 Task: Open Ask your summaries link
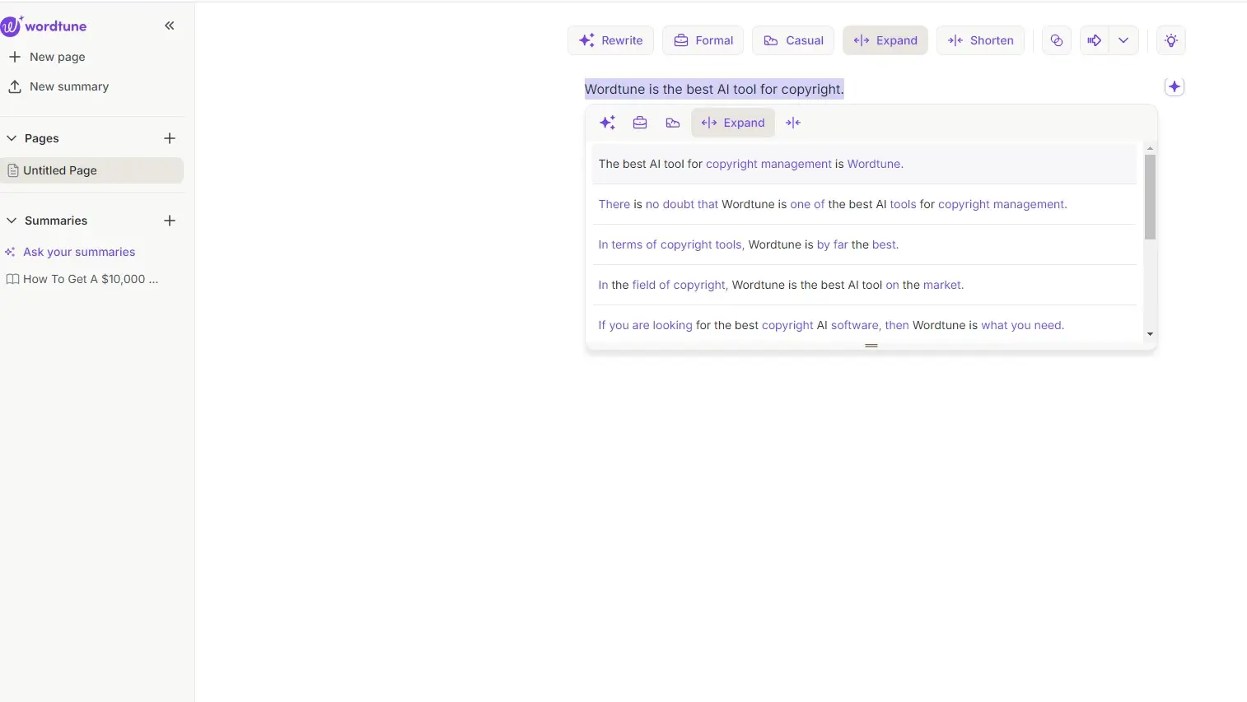tap(79, 252)
